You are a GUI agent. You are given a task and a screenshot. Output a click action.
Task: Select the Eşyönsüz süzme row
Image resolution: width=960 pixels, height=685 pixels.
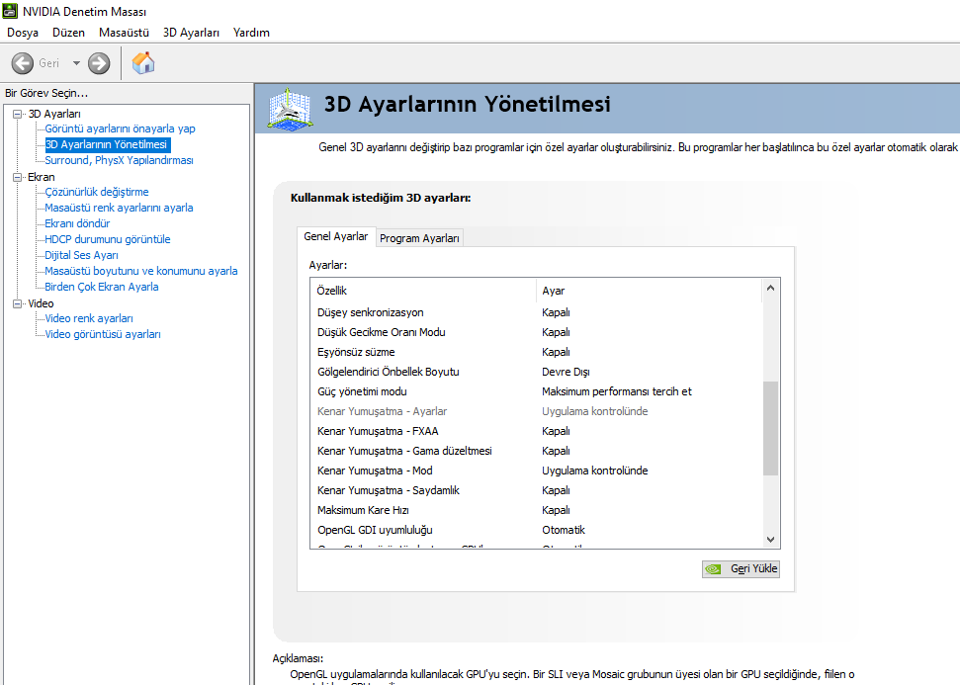click(536, 352)
